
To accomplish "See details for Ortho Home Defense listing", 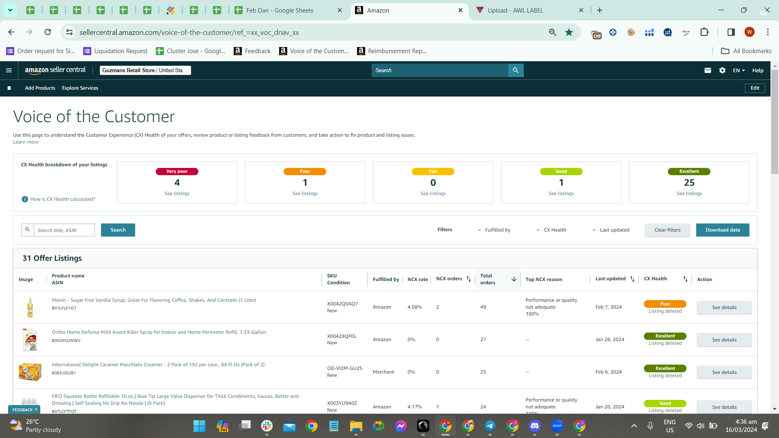I will (x=724, y=340).
